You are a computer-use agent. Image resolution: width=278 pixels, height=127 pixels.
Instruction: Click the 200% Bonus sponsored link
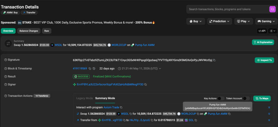(x=145, y=23)
